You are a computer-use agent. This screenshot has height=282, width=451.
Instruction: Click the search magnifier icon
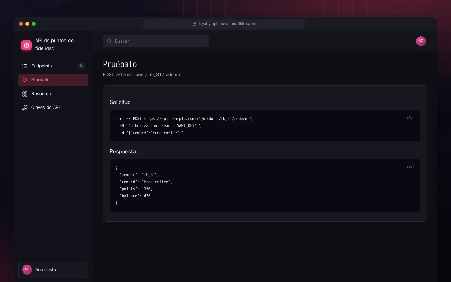point(110,41)
